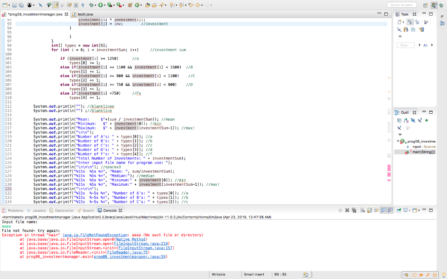Open FileReader.java:75 stack trace link
This screenshot has height=279, width=447.
pyautogui.click(x=127, y=252)
